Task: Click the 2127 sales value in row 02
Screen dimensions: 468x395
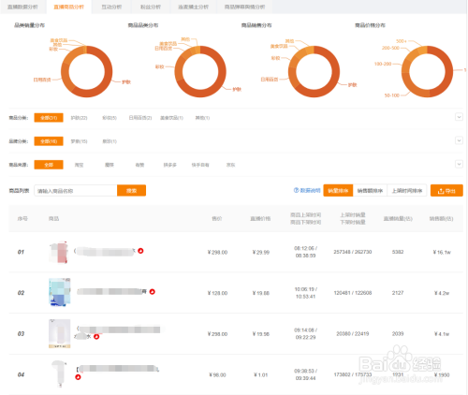Action: 398,293
